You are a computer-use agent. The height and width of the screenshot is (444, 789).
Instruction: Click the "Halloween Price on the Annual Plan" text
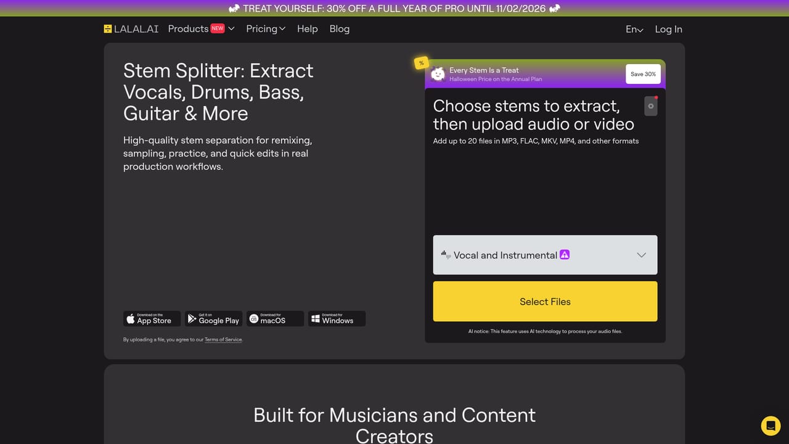(x=496, y=80)
